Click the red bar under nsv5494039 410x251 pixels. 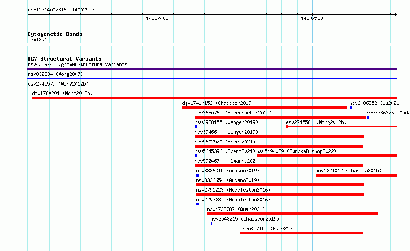click(x=327, y=156)
